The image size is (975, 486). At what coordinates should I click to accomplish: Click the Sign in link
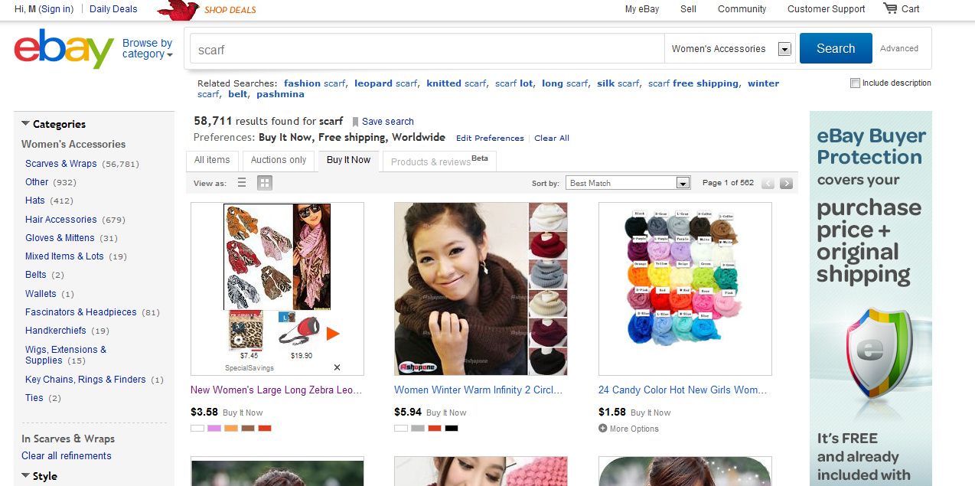(56, 9)
